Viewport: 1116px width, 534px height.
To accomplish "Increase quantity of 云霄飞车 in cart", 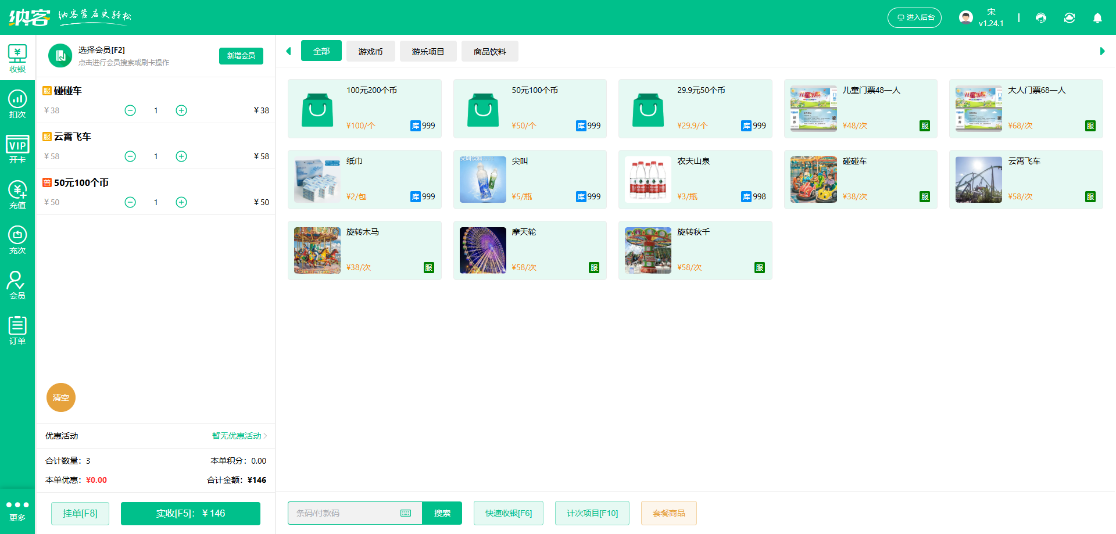I will point(181,156).
